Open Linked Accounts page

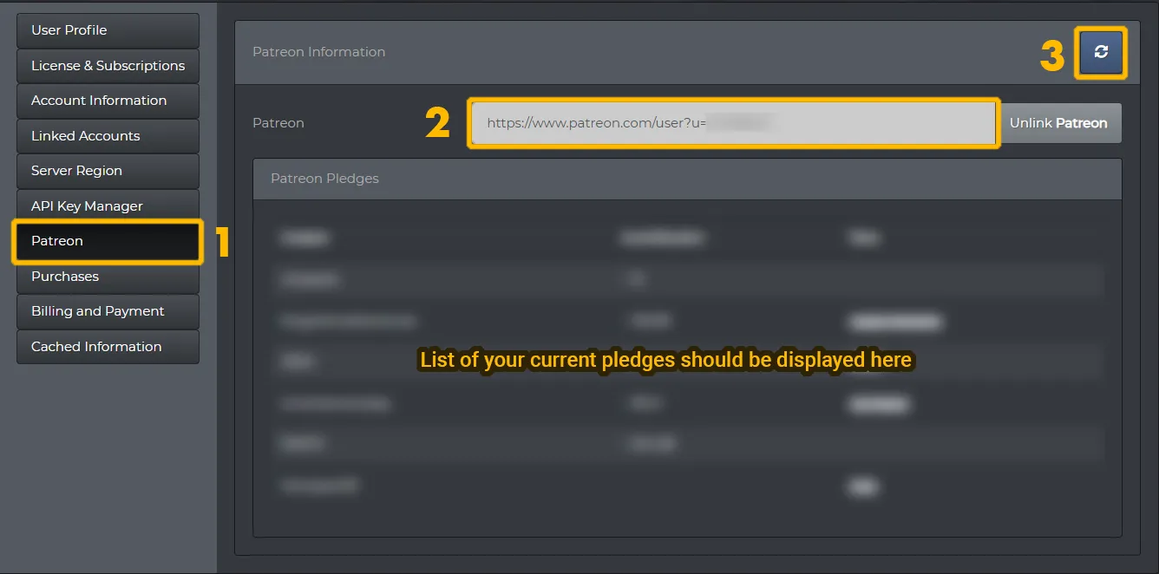click(108, 136)
